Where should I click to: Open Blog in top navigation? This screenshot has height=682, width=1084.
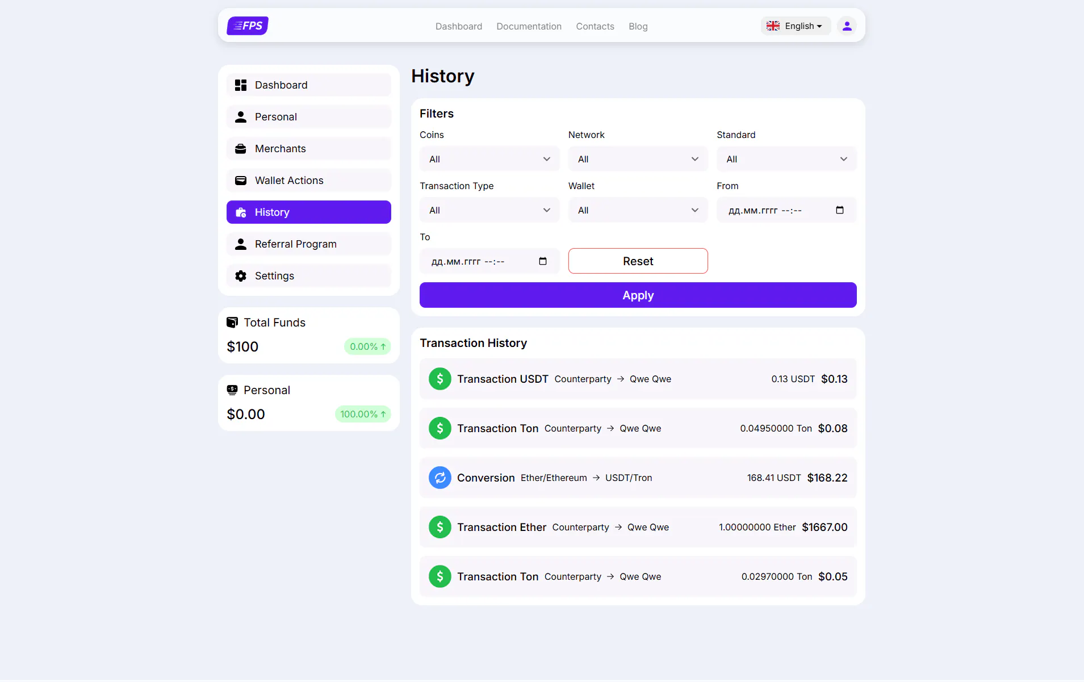click(x=638, y=26)
